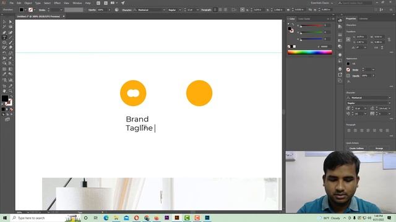This screenshot has width=396, height=222.
Task: Open the Layers panel dock icon
Action: [x=340, y=69]
